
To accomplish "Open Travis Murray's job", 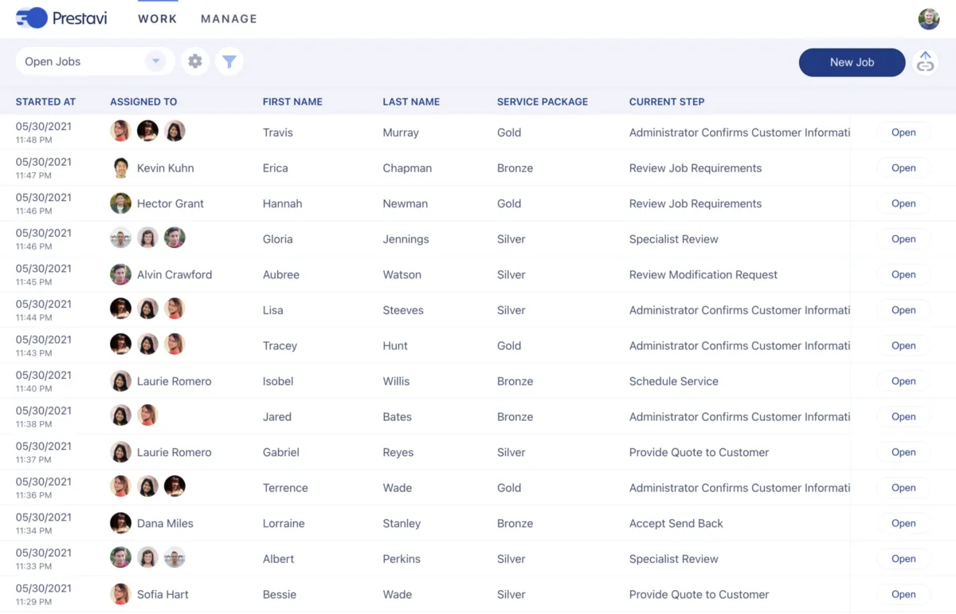I will click(903, 132).
